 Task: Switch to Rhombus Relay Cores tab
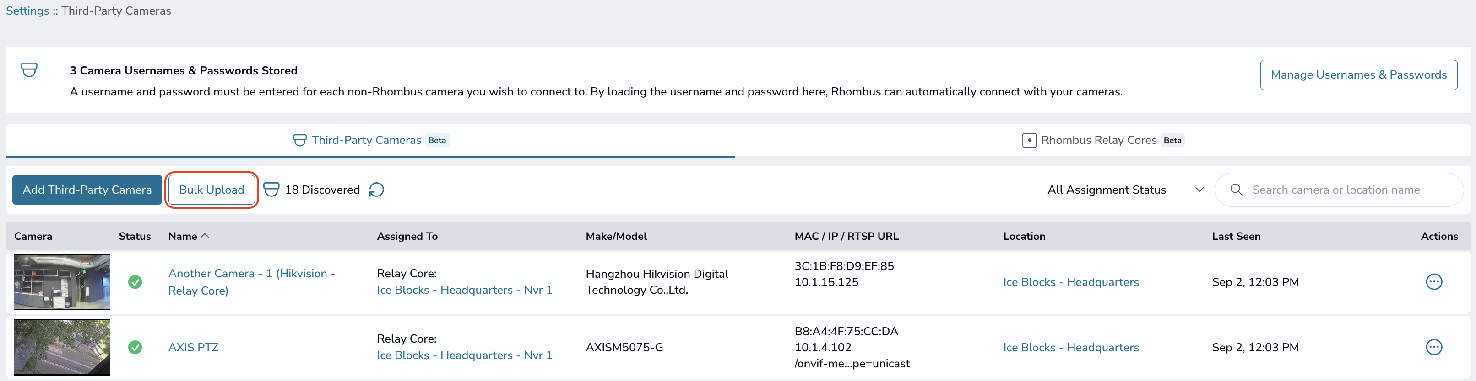[x=1103, y=140]
